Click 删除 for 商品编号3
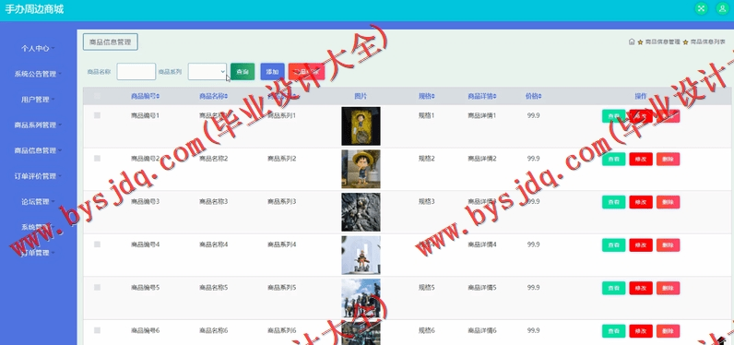This screenshot has width=734, height=345. coord(668,202)
